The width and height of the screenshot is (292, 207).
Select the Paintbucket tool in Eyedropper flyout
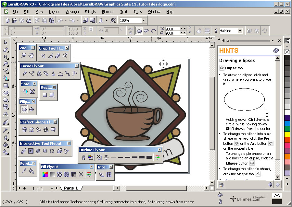click(x=31, y=171)
